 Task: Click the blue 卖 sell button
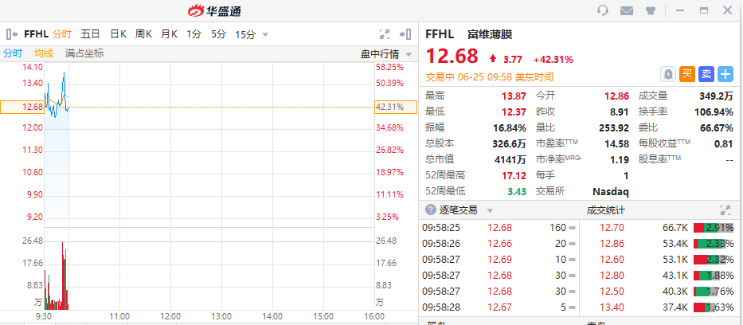point(706,74)
